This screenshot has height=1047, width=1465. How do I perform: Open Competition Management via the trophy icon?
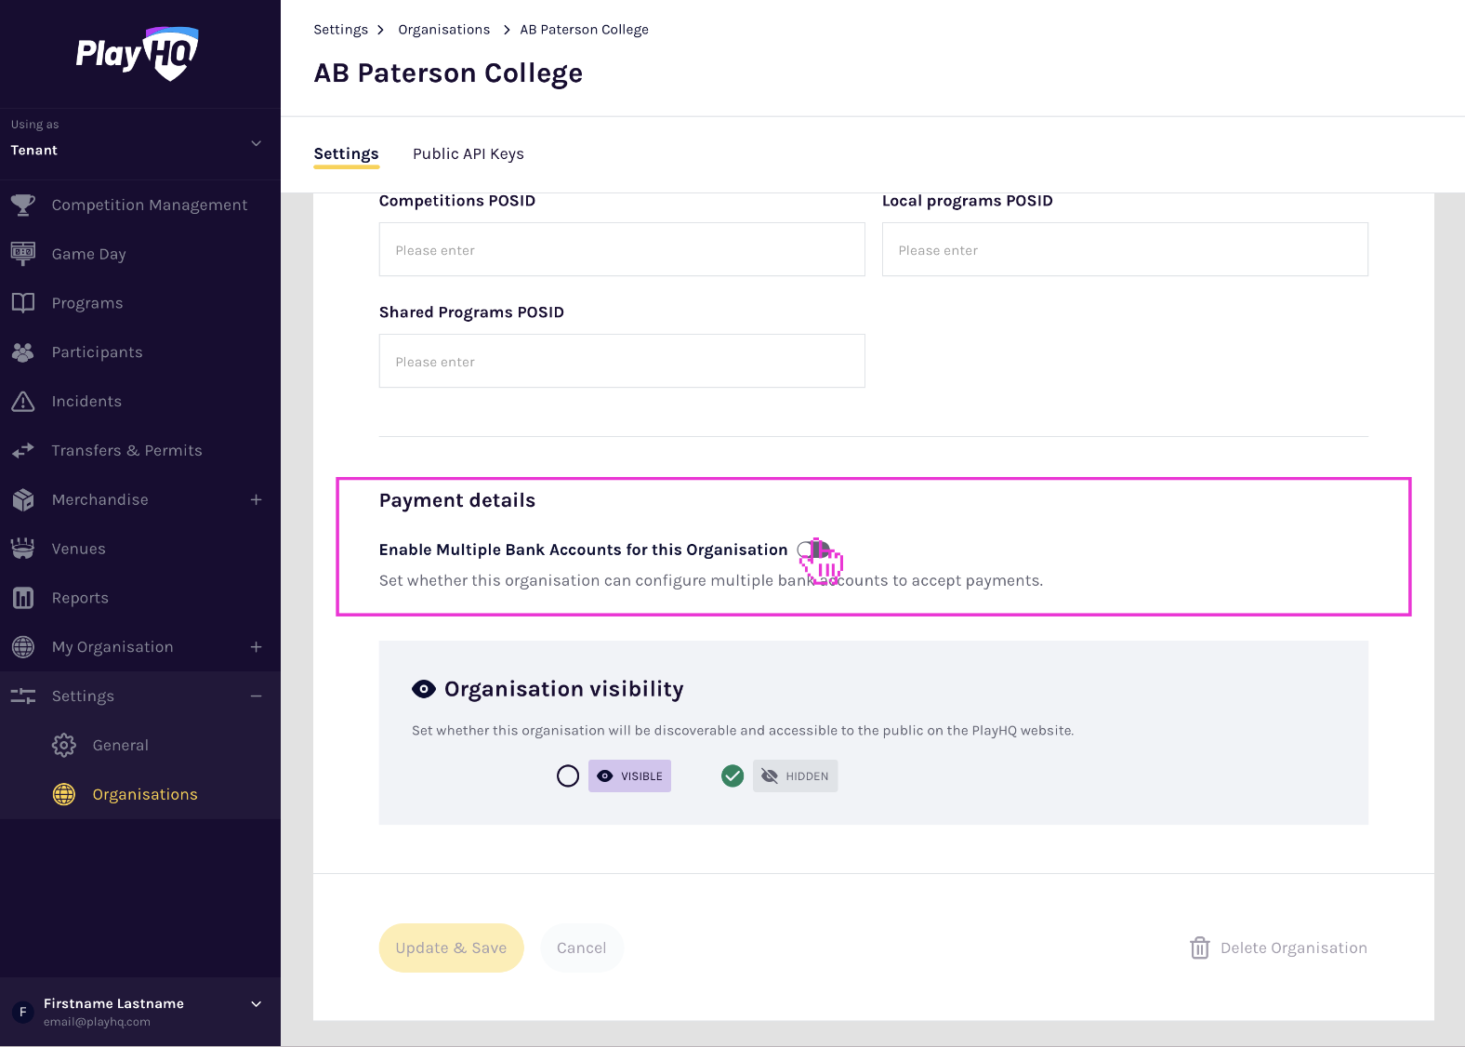point(23,205)
